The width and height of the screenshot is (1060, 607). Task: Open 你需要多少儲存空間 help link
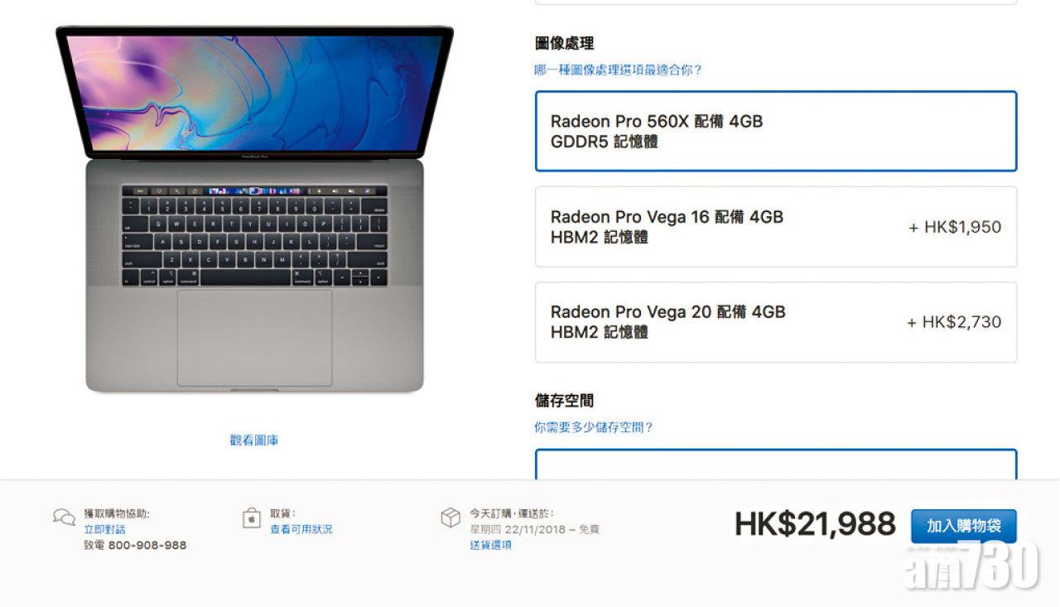(594, 427)
